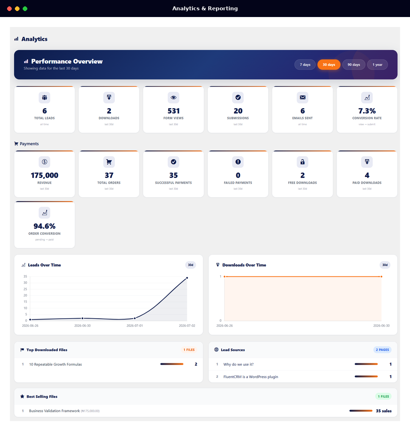410x431 pixels.
Task: Click the 30d badge on Downloads chart
Action: tap(385, 265)
